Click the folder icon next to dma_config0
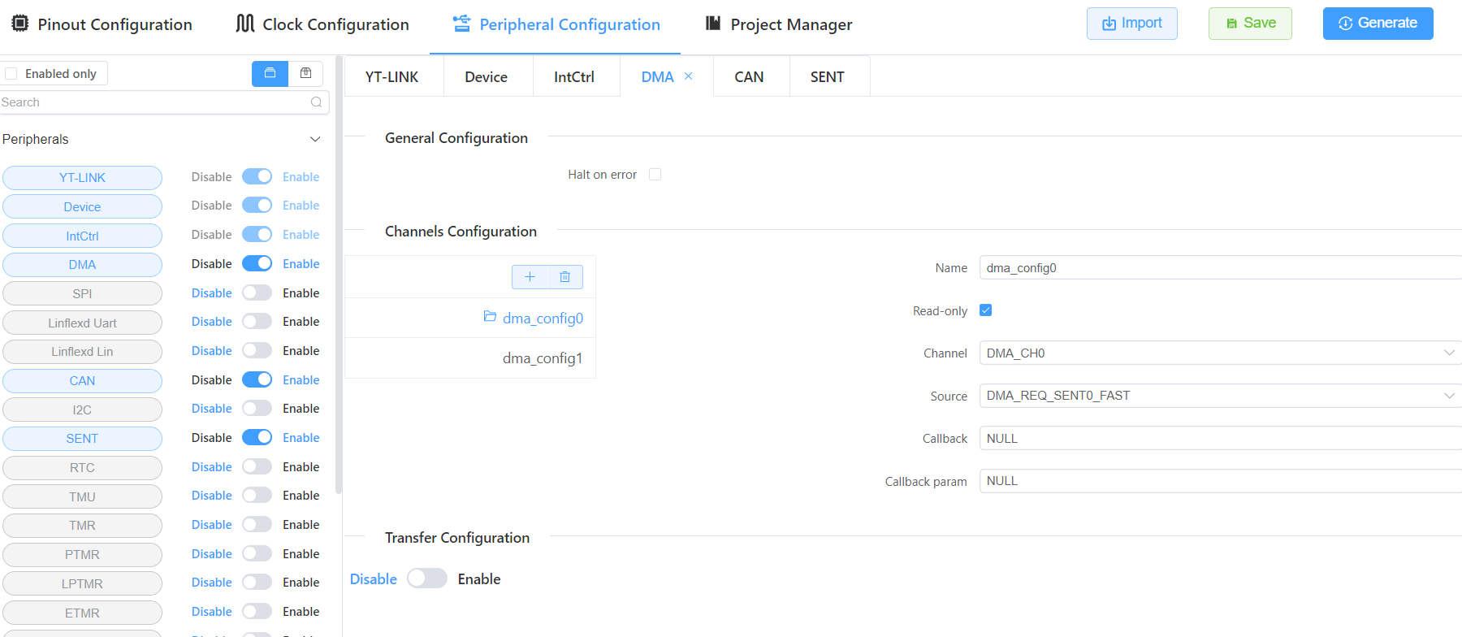Viewport: 1462px width, 637px height. (x=490, y=317)
